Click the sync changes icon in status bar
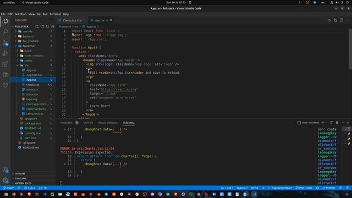The width and height of the screenshot is (352, 198). (19, 188)
